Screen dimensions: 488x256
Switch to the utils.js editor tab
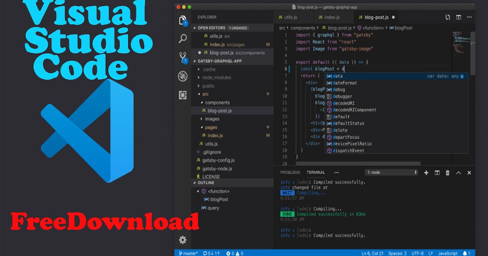[x=292, y=17]
